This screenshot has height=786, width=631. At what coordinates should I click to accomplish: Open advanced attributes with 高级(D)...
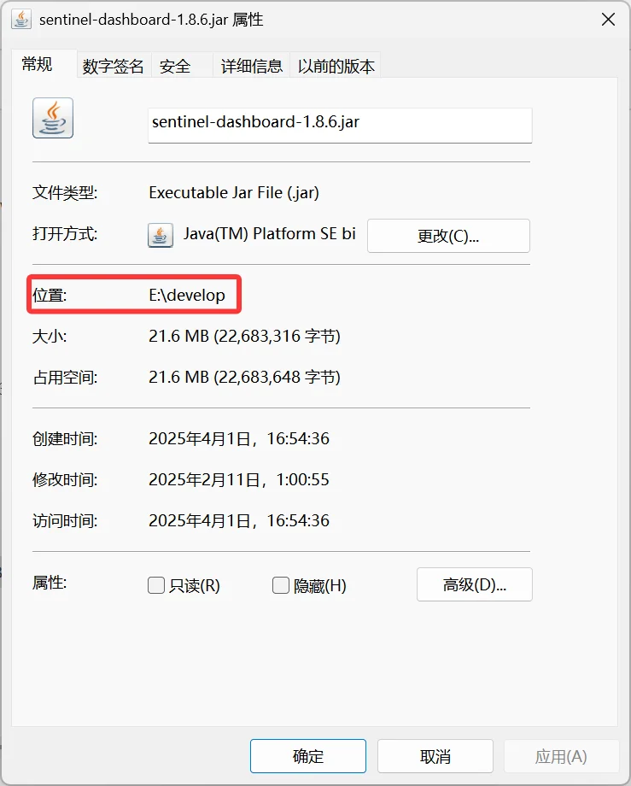click(474, 584)
